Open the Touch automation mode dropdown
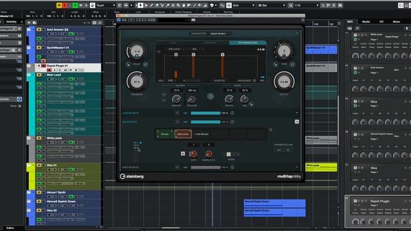Viewport: 411px width, 231px height. tap(105, 5)
